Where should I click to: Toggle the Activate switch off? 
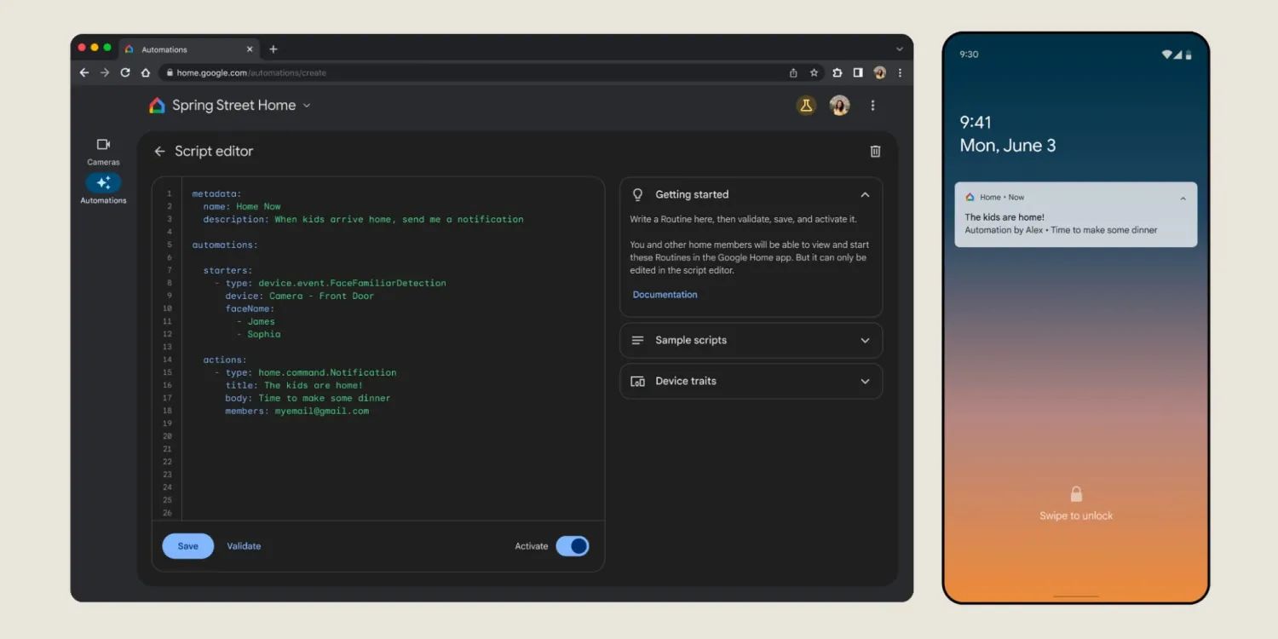point(573,546)
